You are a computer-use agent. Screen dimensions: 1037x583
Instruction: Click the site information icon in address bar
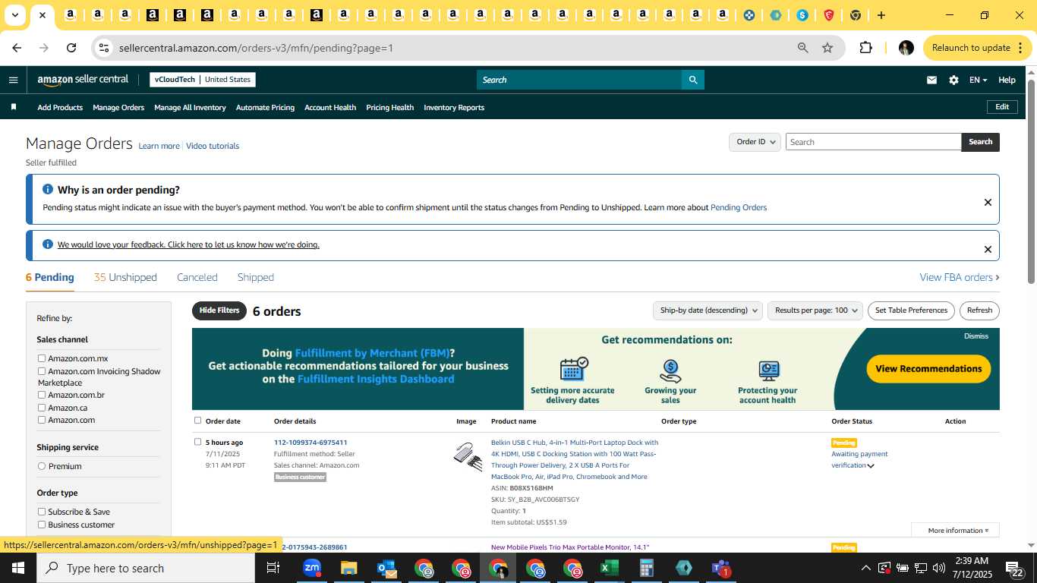pos(104,48)
